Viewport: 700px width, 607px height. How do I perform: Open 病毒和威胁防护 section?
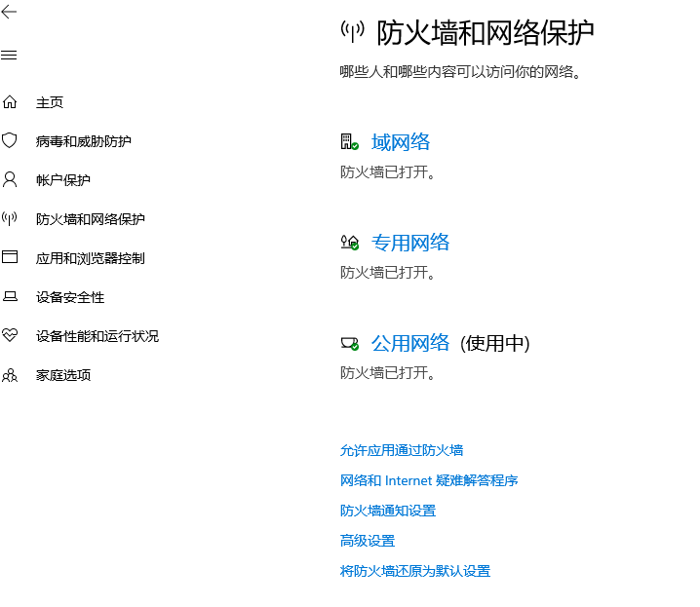click(84, 141)
